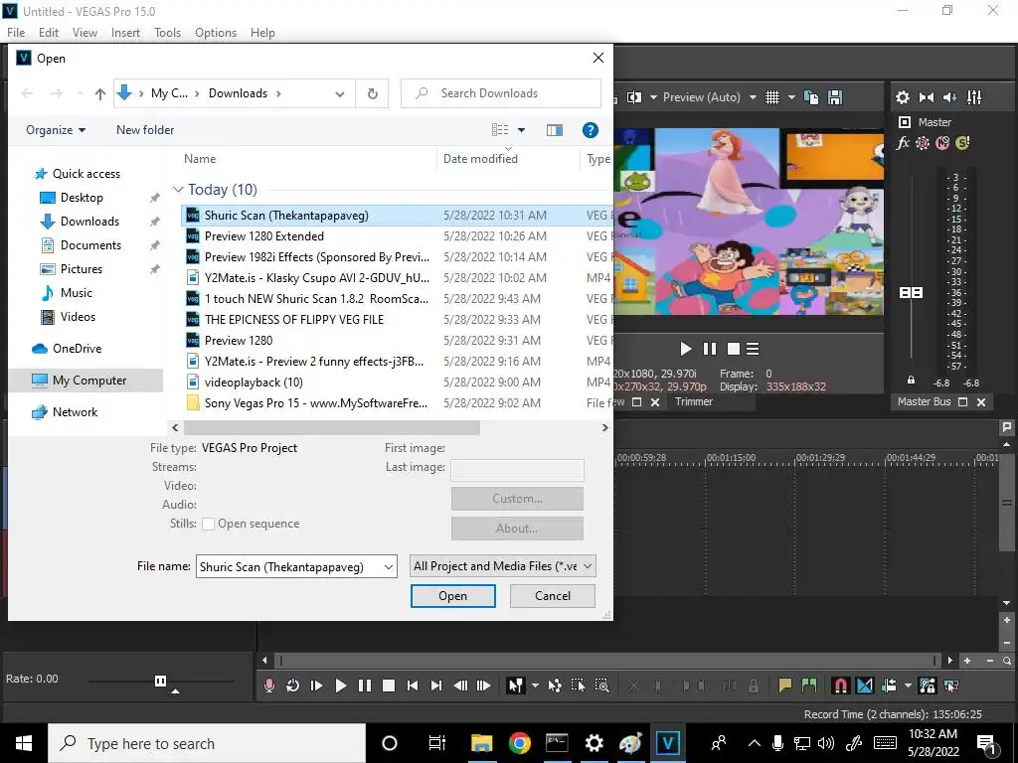The width and height of the screenshot is (1018, 763).
Task: Select the Selection Edit tool
Action: point(578,686)
